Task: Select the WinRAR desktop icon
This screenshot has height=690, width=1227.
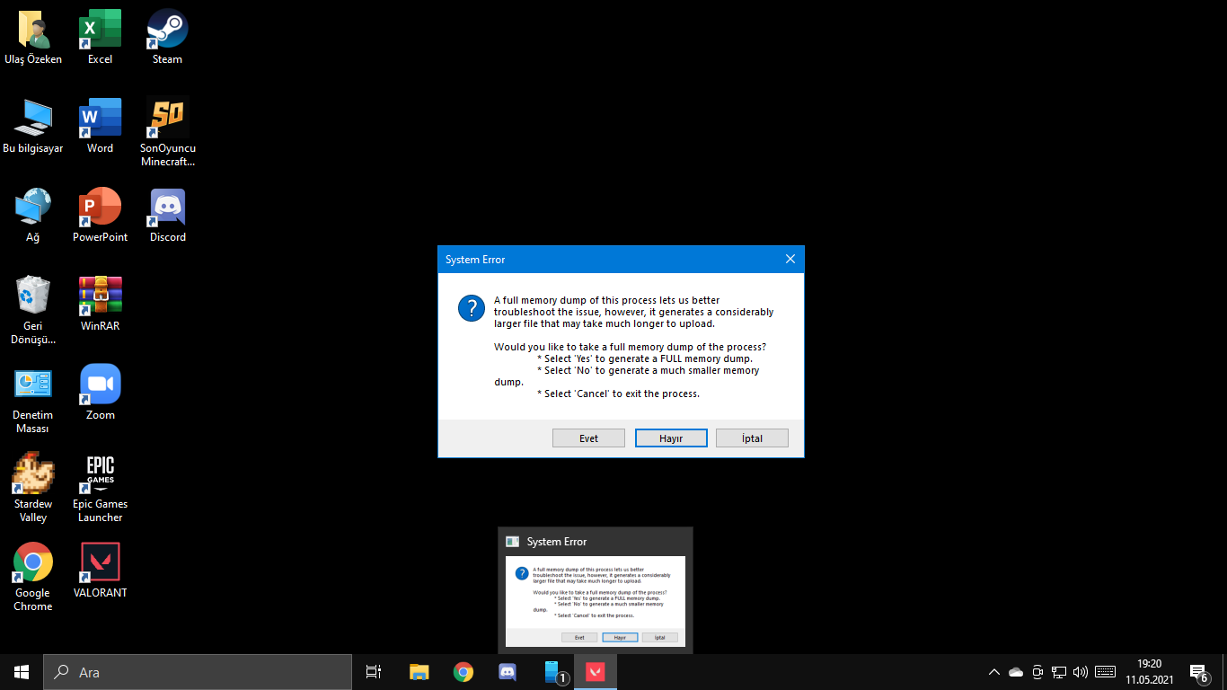Action: pyautogui.click(x=100, y=305)
